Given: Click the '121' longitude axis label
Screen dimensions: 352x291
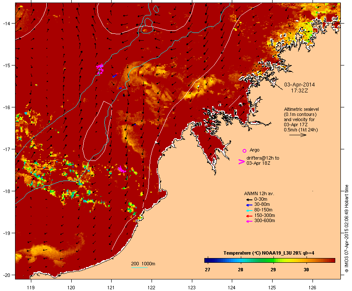Looking at the screenshot, I should pos(111,288).
